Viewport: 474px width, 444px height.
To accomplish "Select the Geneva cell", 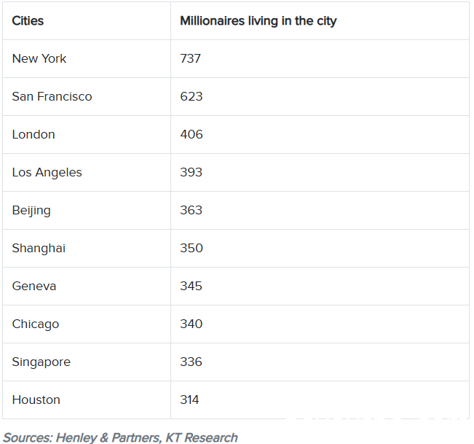I will click(87, 286).
